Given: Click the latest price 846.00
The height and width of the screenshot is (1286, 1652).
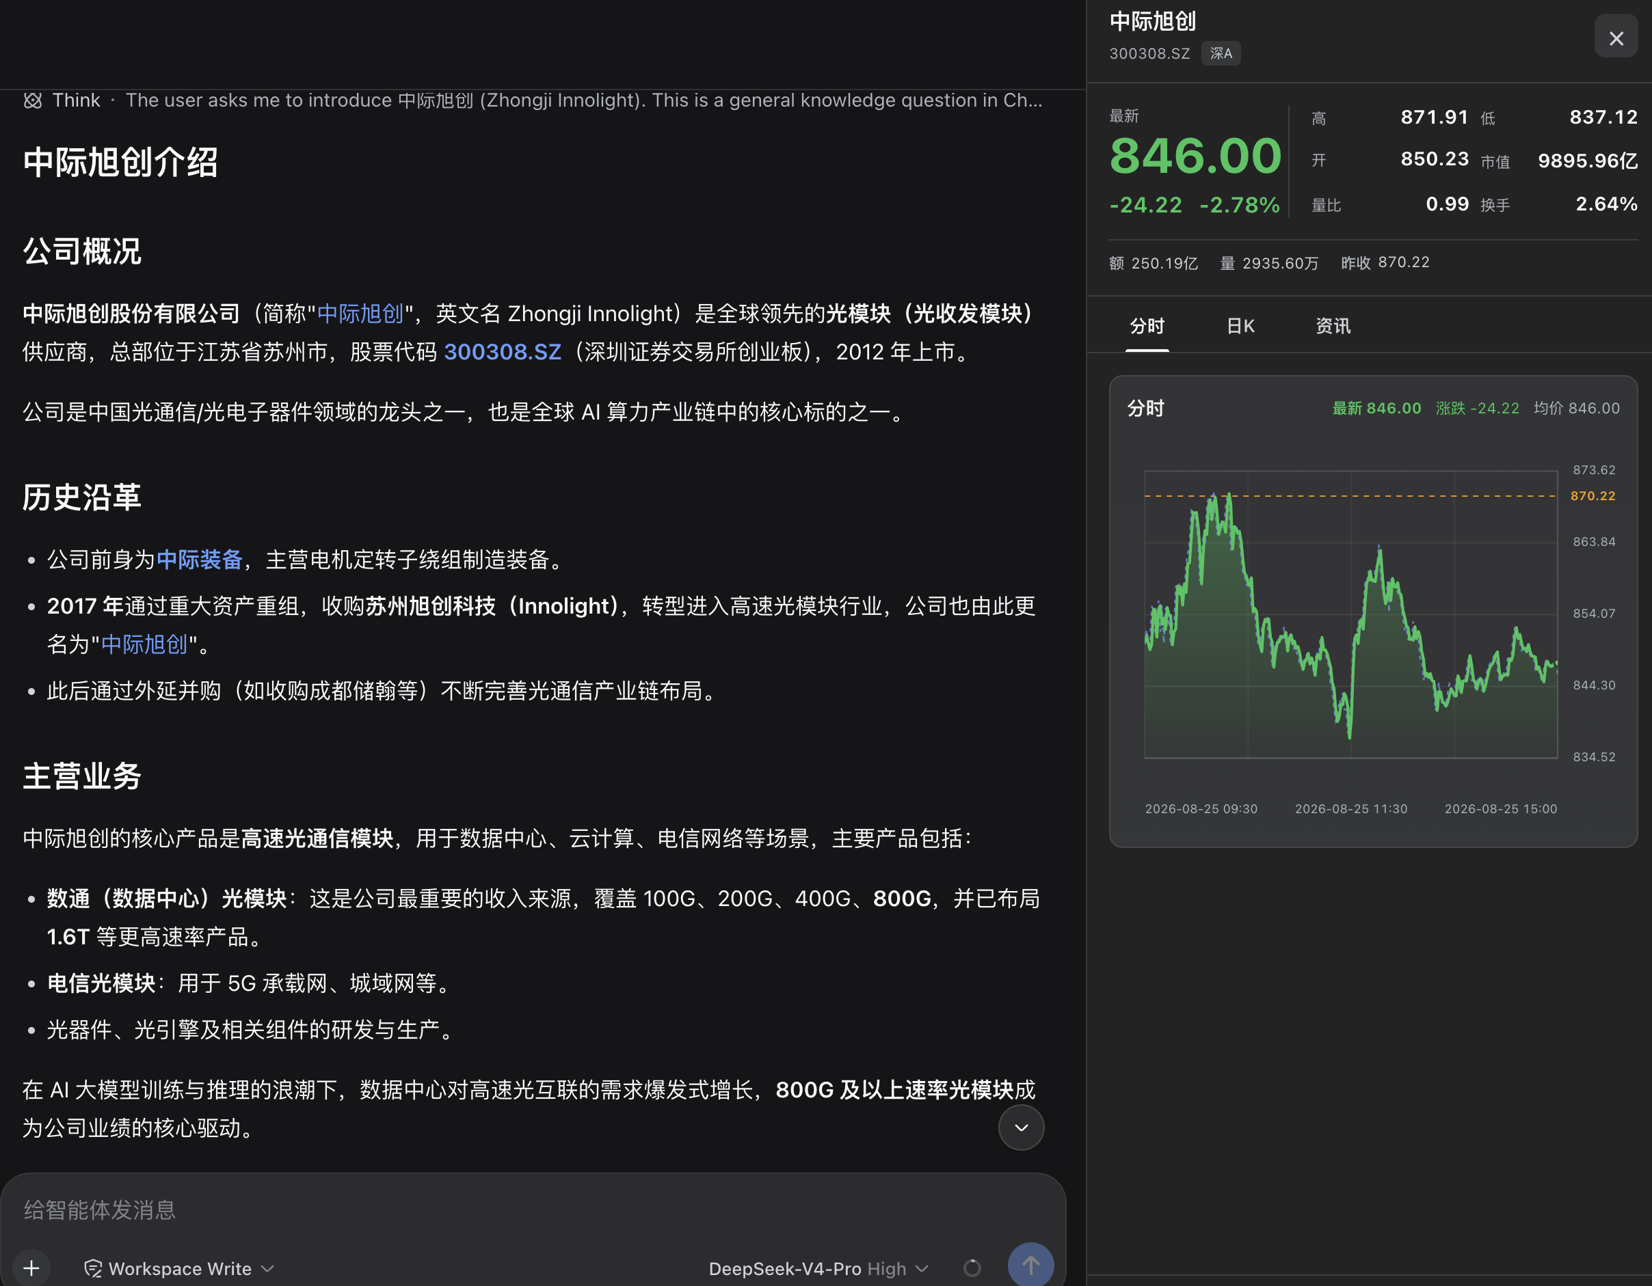Looking at the screenshot, I should pyautogui.click(x=1195, y=156).
